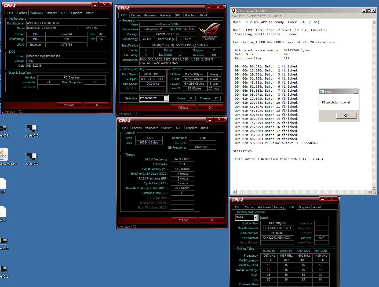The height and width of the screenshot is (287, 379).
Task: Click the Level 3 cache 15 MBytes value
Action: [194, 88]
